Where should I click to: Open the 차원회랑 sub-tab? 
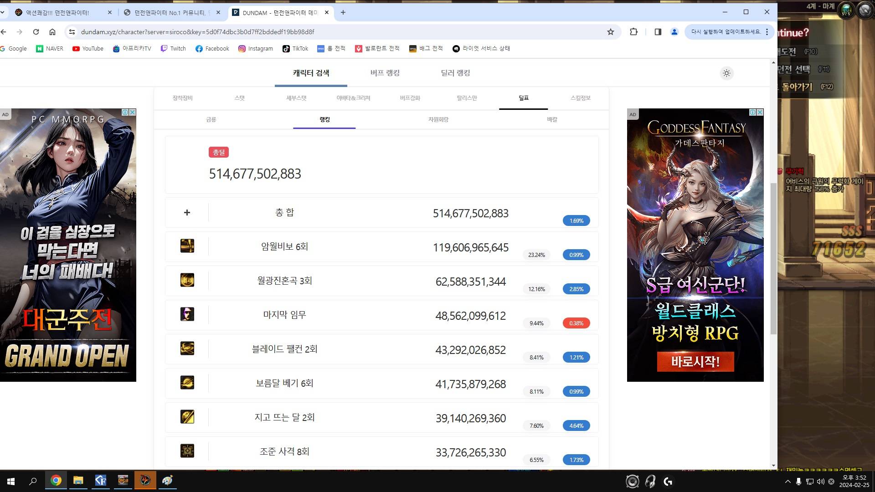pos(438,119)
